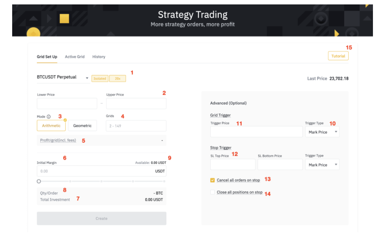Click the Initial Margin slider handle
Image resolution: width=377 pixels, height=236 pixels.
coord(39,181)
